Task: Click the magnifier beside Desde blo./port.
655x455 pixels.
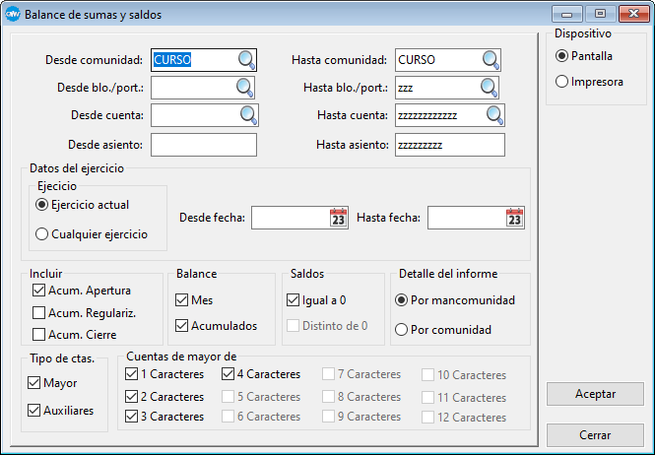Action: pyautogui.click(x=244, y=87)
